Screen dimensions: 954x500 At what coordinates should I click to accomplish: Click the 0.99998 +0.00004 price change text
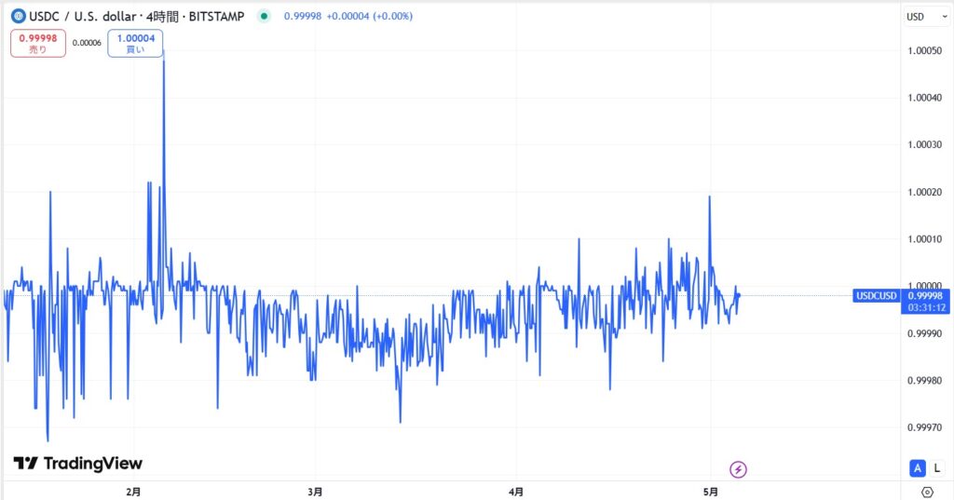tap(348, 17)
